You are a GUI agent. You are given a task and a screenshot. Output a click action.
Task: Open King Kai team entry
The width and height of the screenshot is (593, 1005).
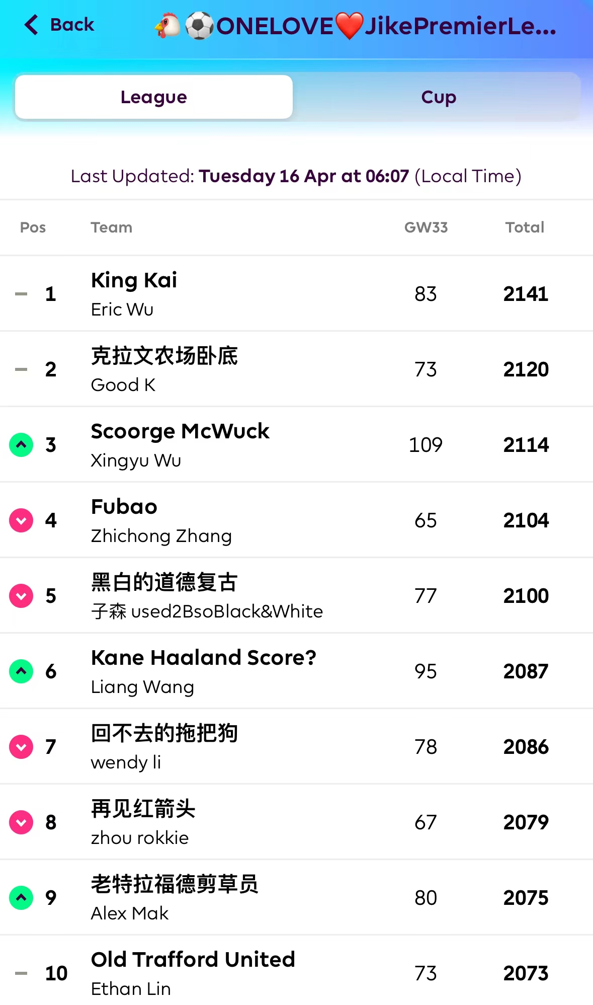(134, 280)
